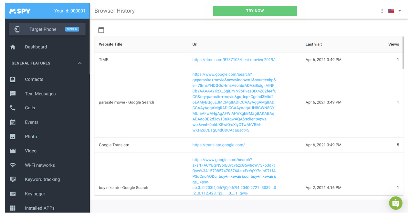
Task: Click the Video clapperboard icon
Action: [x=13, y=151]
